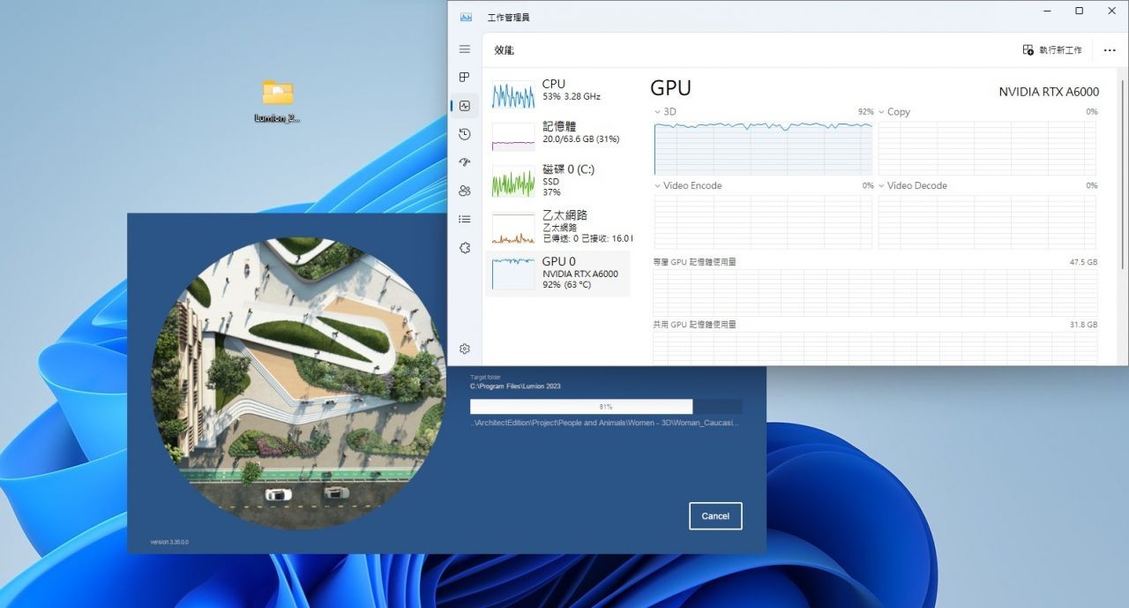Open the Services page puzzle icon

pyautogui.click(x=465, y=248)
